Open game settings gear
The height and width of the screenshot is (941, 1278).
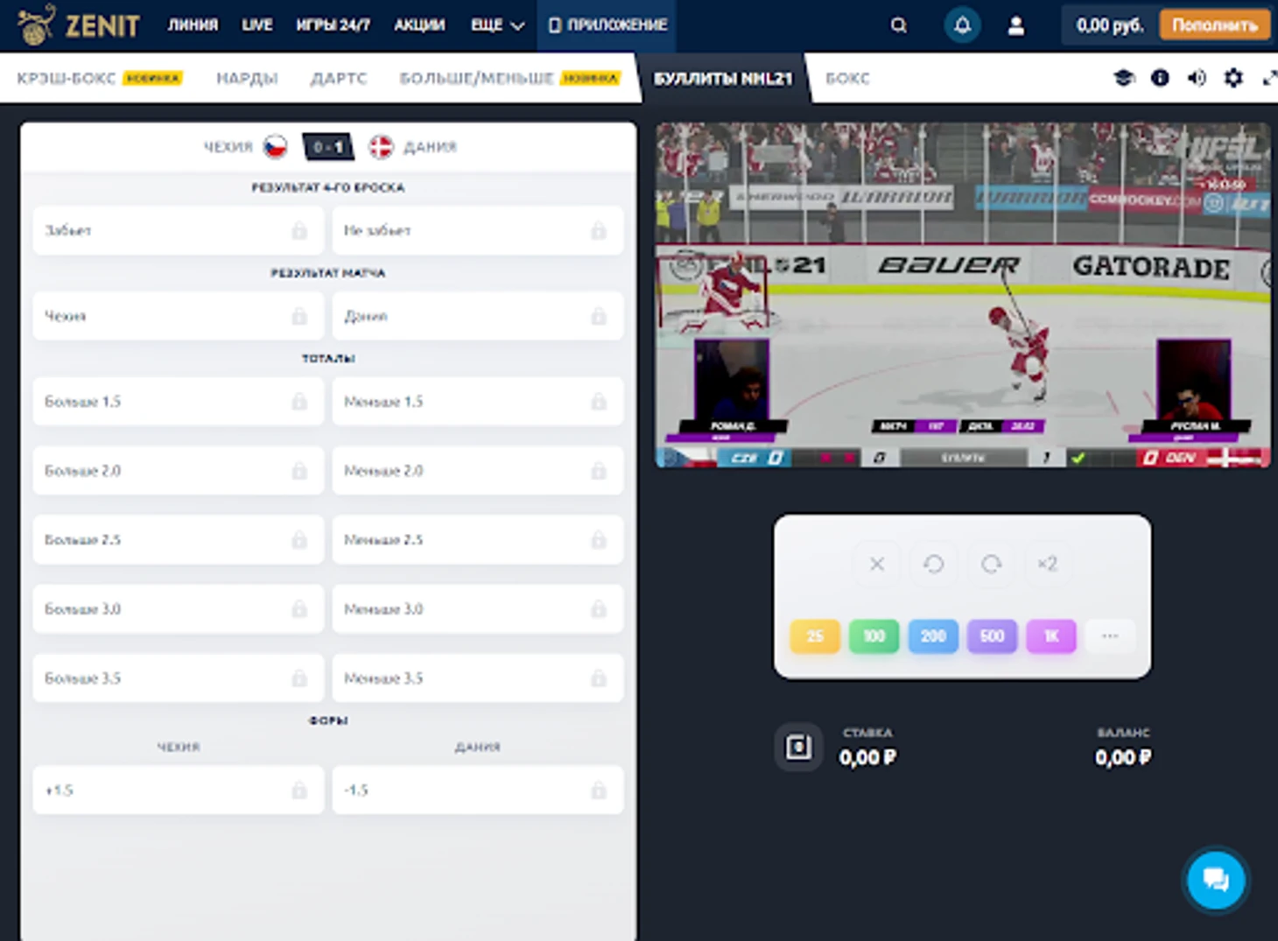(1233, 78)
